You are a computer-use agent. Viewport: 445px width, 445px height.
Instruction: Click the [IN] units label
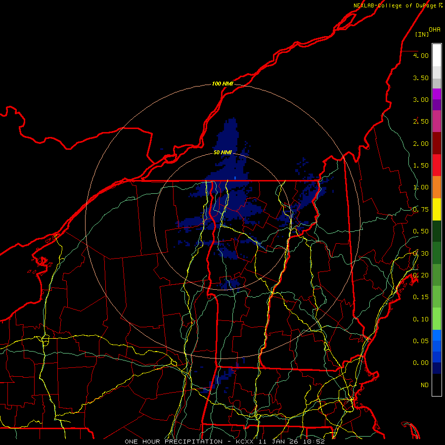point(422,34)
